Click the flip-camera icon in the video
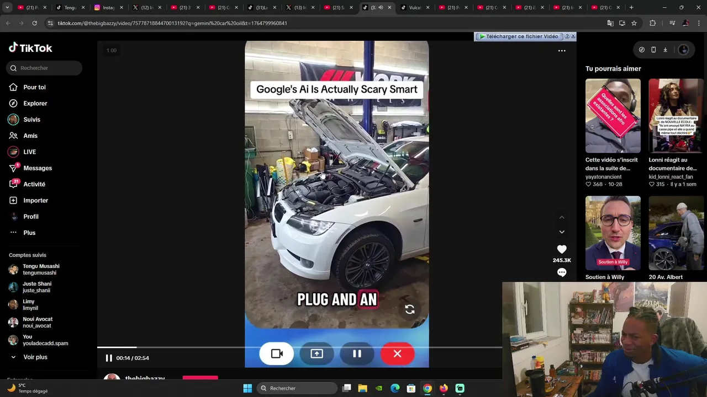This screenshot has width=707, height=397. [x=409, y=310]
